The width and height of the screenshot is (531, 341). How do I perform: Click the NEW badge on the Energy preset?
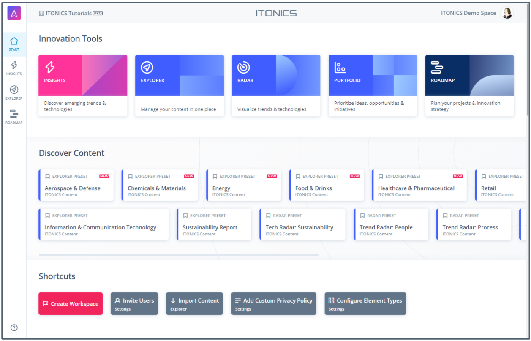click(x=272, y=177)
